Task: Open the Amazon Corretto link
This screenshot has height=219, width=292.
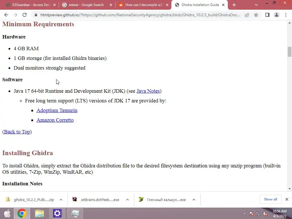Action: coord(55,120)
